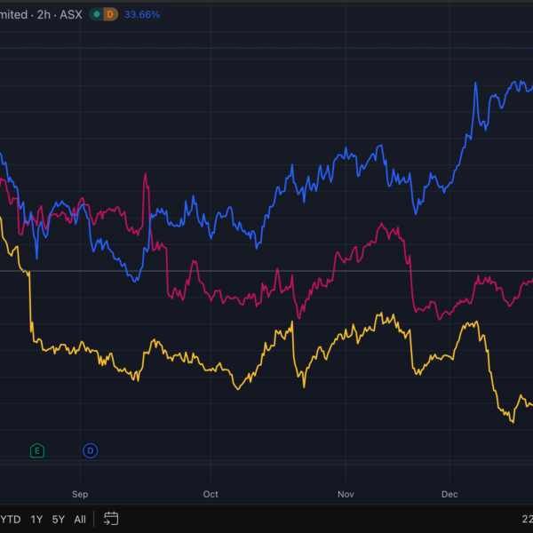Choose the 5Y time range
This screenshot has height=533, width=533.
(x=58, y=519)
